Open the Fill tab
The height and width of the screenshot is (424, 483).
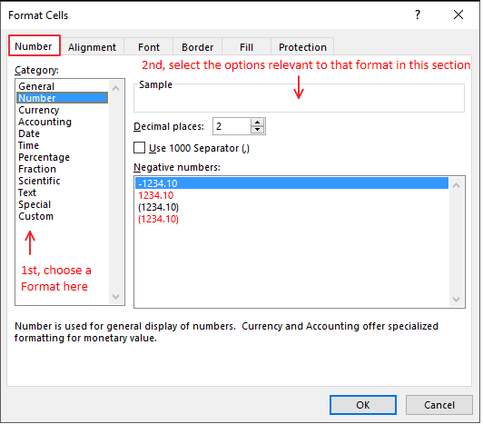point(247,47)
